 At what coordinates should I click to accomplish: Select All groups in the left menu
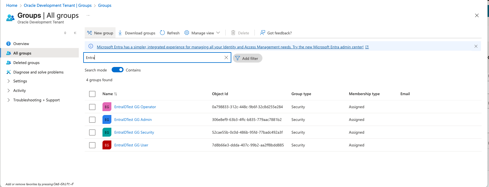[40, 53]
